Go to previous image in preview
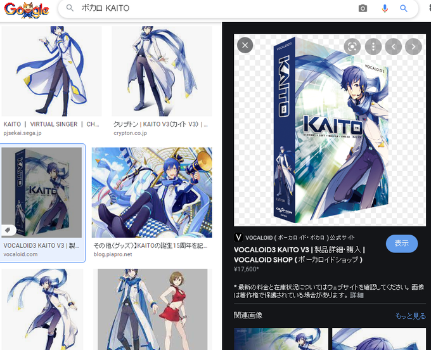431x350 pixels. point(393,46)
